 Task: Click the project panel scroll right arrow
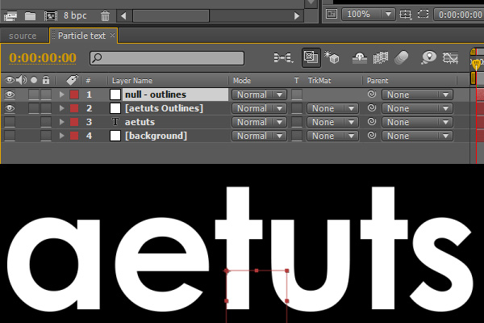click(x=297, y=16)
